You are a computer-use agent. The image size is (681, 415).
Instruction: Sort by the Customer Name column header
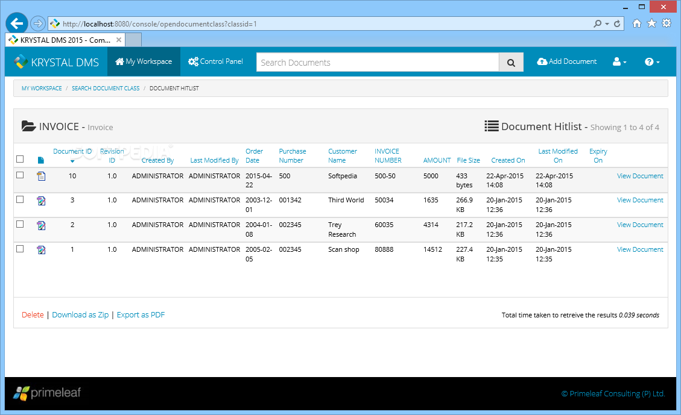342,155
